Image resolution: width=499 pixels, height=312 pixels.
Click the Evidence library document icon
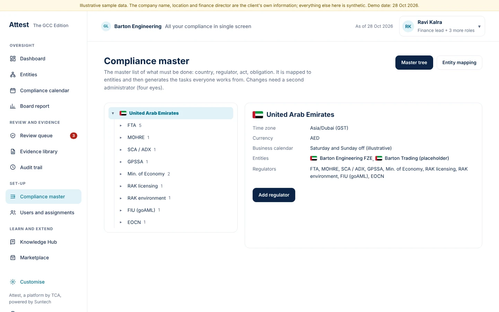pyautogui.click(x=13, y=151)
